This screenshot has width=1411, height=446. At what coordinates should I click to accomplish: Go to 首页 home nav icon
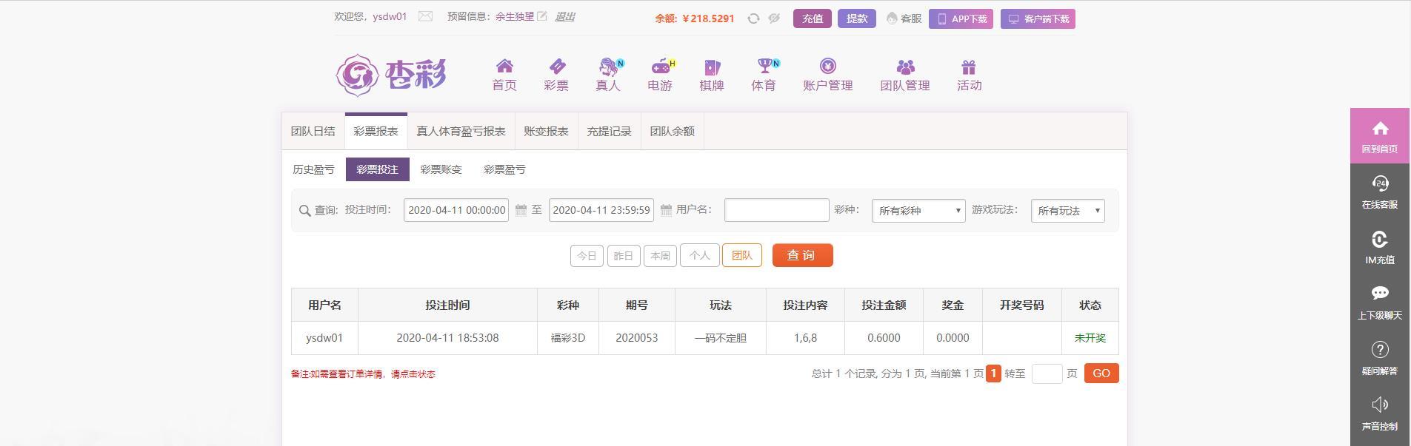tap(504, 75)
